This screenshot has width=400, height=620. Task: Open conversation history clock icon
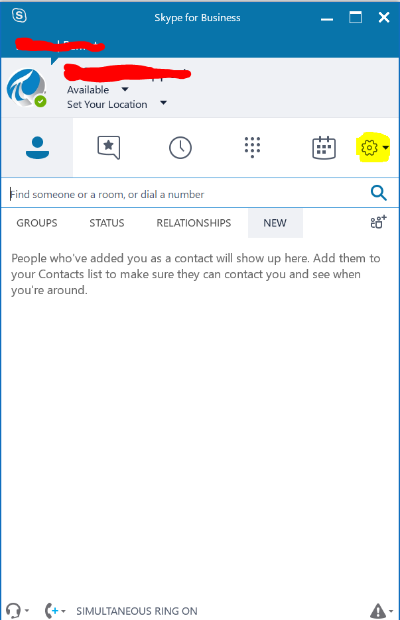180,147
